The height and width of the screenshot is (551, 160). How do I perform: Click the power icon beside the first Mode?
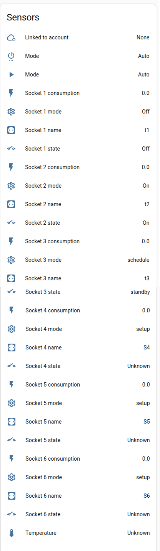(11, 56)
